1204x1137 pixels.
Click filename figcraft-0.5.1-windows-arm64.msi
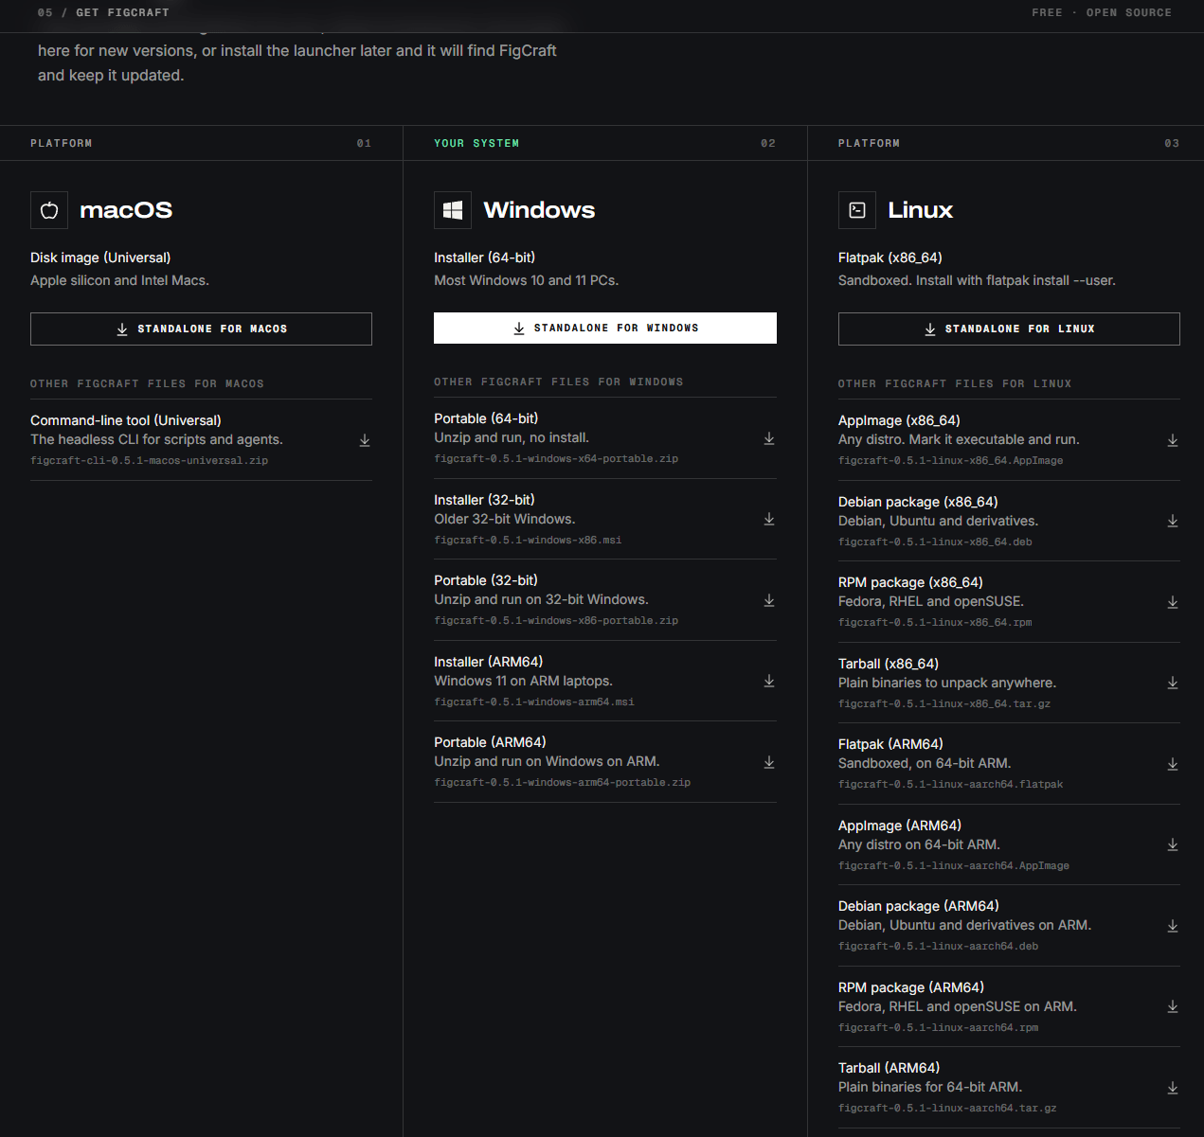coord(534,702)
